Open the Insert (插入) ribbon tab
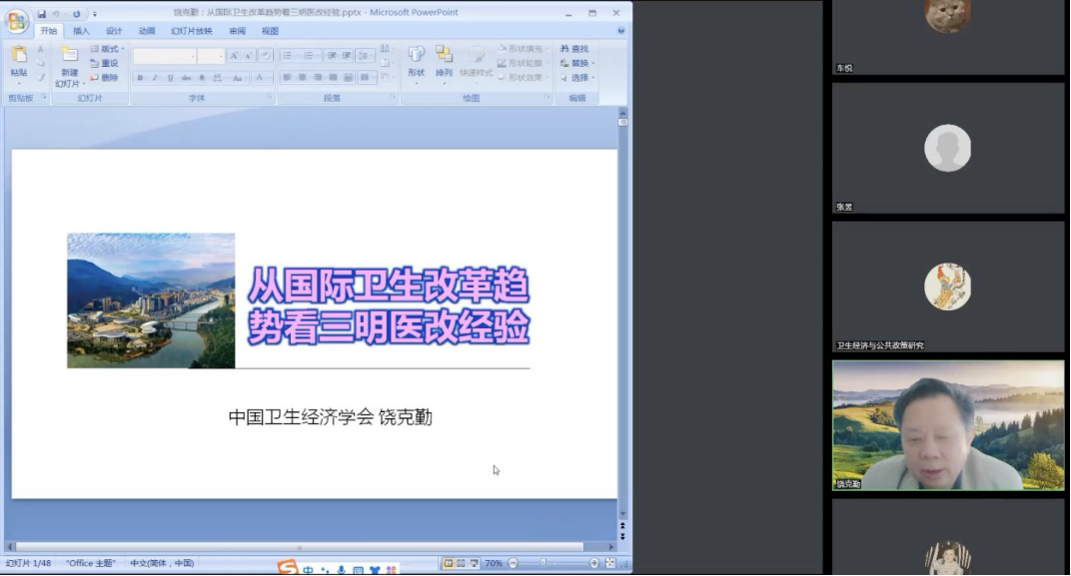 81,31
